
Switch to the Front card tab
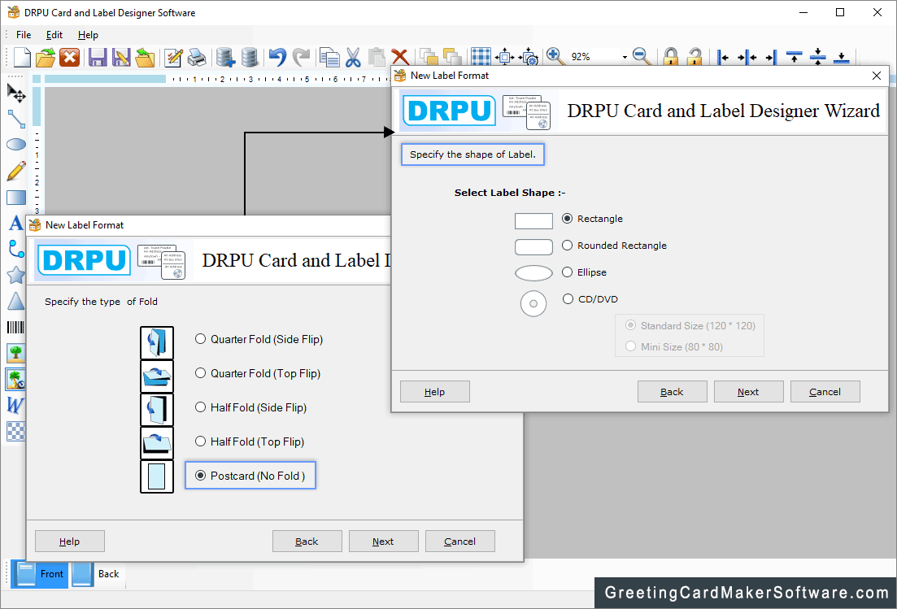pos(40,573)
